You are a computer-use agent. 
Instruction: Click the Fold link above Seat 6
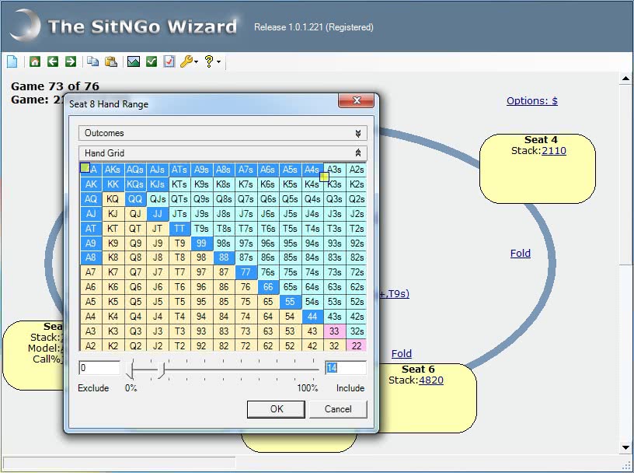402,353
